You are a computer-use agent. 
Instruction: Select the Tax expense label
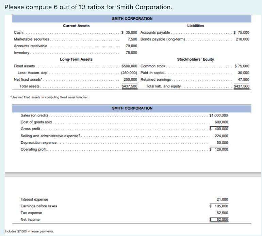[x=31, y=213]
